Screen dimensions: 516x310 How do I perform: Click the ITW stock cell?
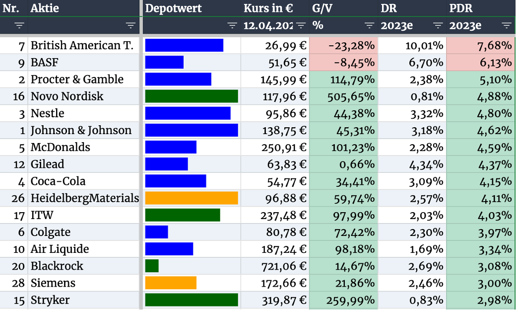pos(84,215)
